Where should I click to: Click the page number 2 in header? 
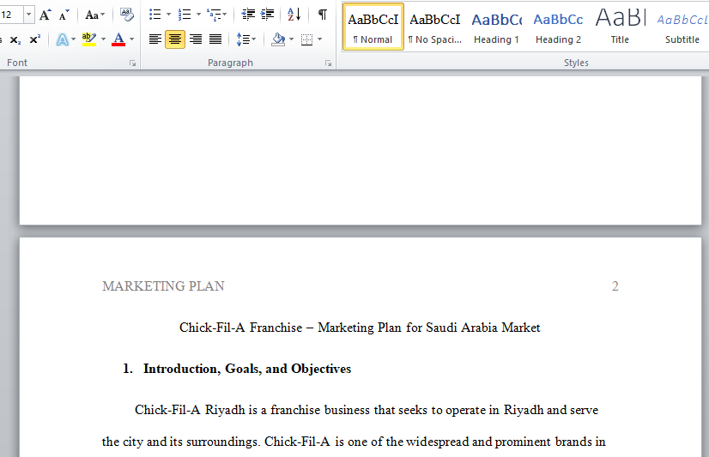click(615, 286)
